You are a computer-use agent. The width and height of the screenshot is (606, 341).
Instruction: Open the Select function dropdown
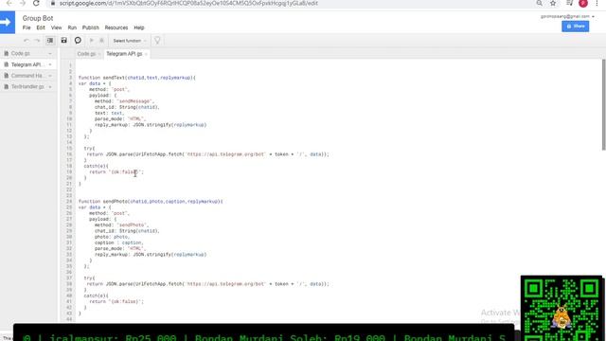(130, 41)
